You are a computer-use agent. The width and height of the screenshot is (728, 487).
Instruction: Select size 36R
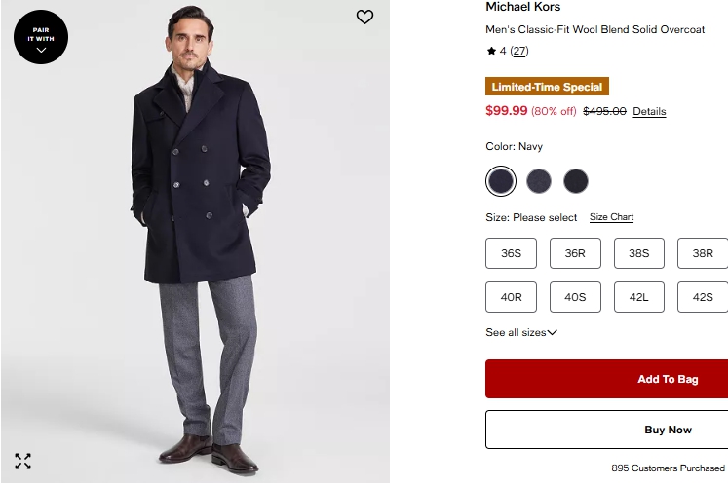[575, 253]
